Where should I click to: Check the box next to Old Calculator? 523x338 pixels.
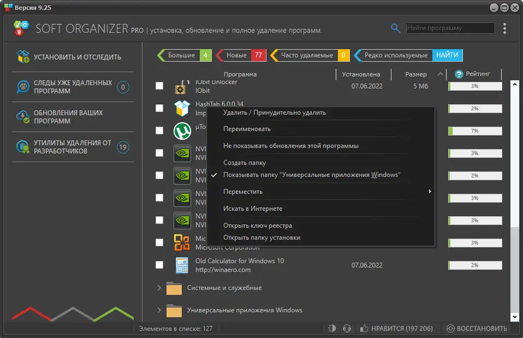tap(159, 264)
